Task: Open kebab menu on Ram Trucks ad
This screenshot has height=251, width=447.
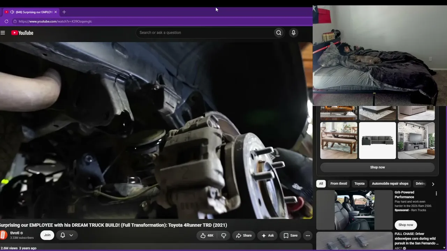Action: (436, 193)
